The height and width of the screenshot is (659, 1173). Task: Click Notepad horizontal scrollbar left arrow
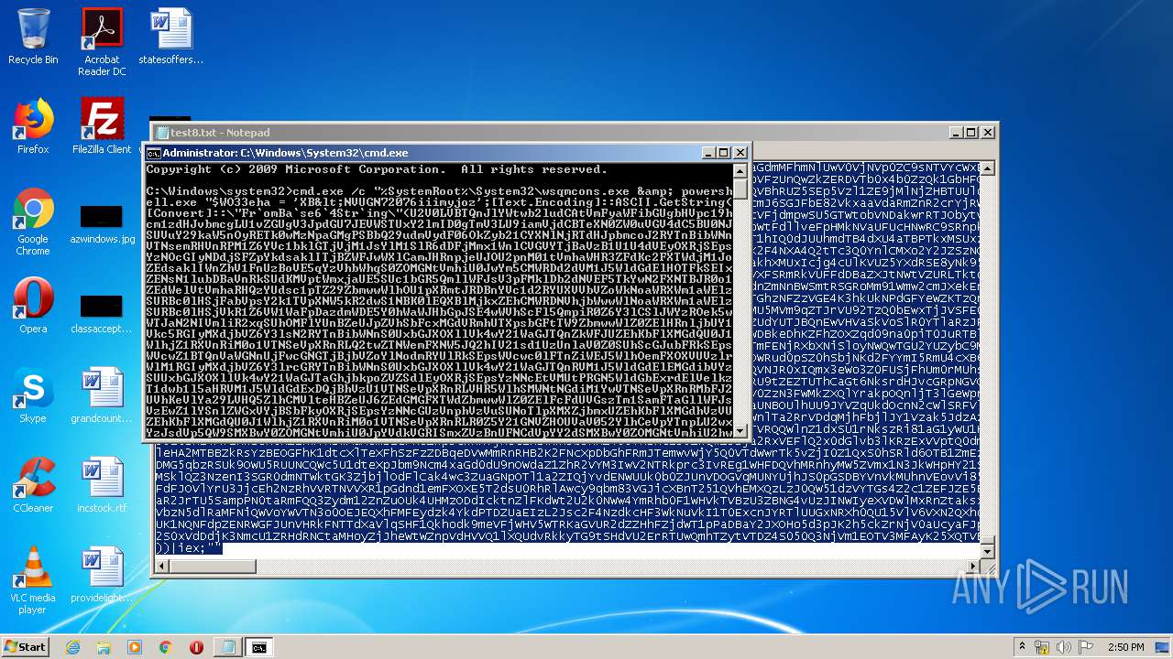(162, 567)
